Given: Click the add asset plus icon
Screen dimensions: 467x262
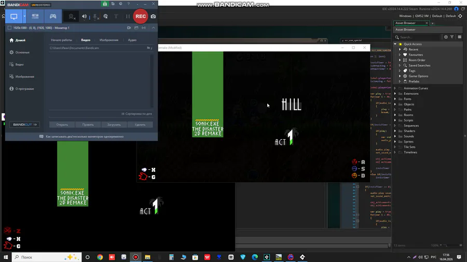Looking at the screenshot, I should tap(446, 37).
